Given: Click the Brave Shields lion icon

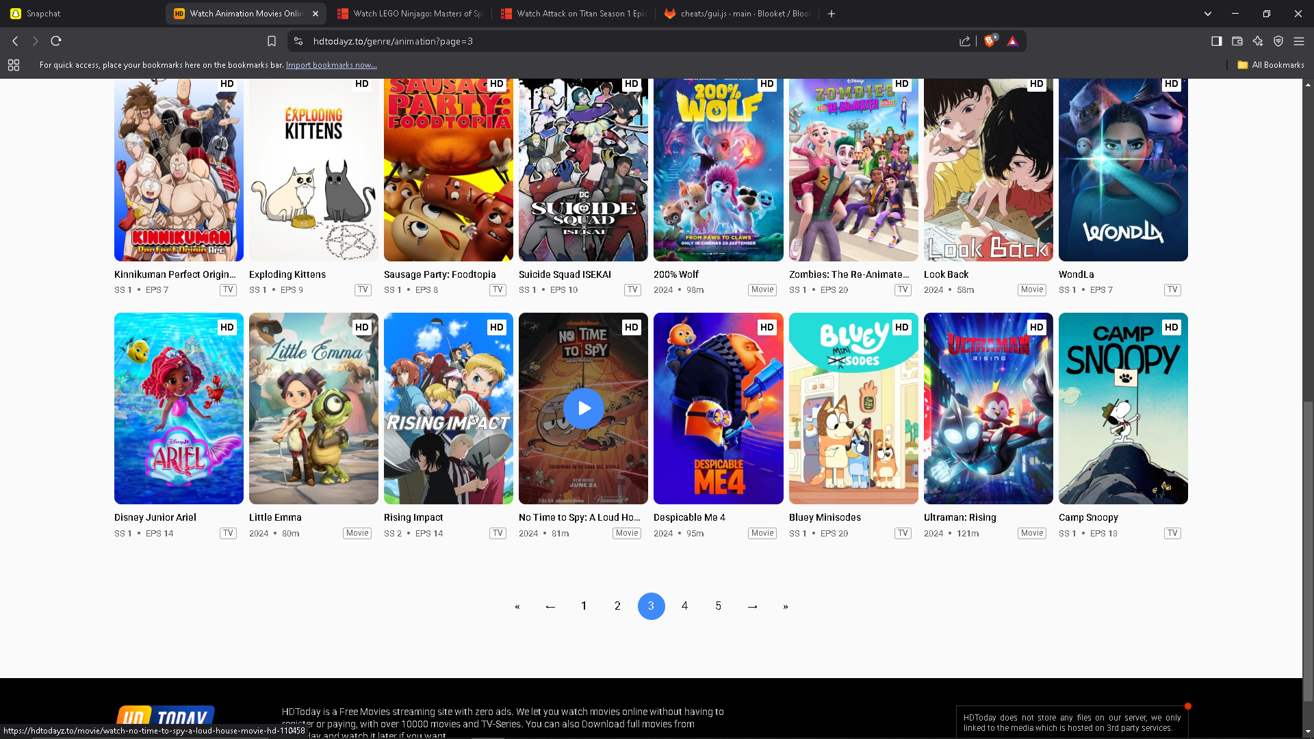Looking at the screenshot, I should 989,41.
